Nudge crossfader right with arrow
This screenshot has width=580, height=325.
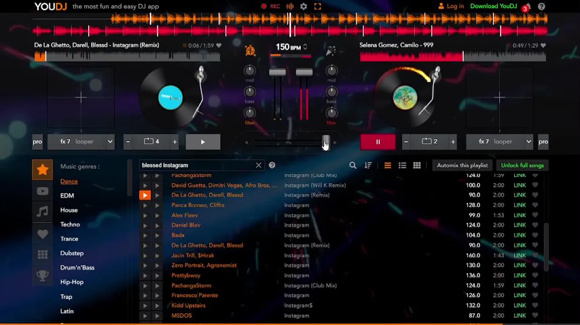[335, 143]
